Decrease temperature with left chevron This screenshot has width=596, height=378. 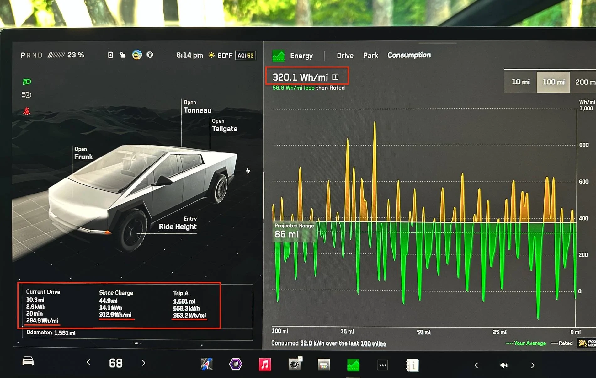[x=88, y=362]
